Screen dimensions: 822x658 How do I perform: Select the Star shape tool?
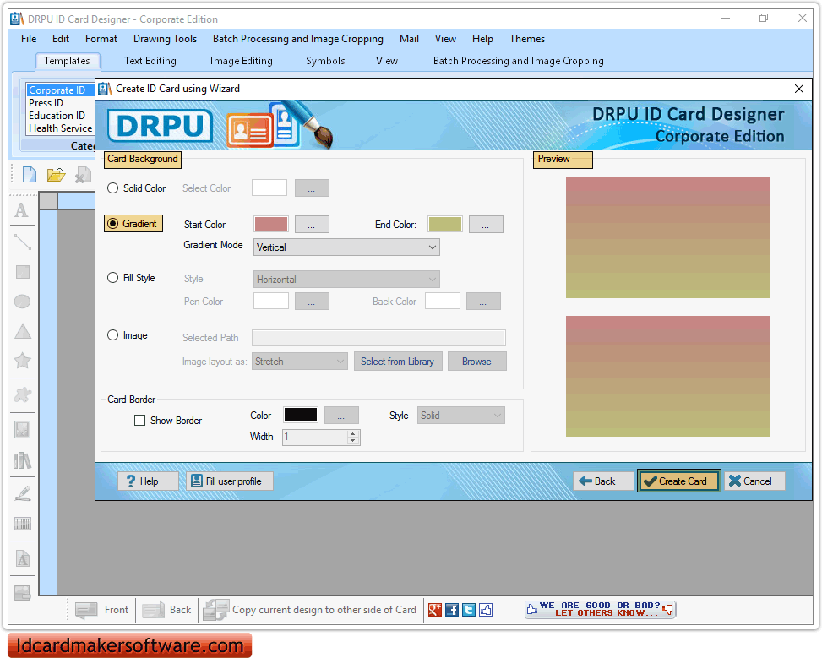22,362
